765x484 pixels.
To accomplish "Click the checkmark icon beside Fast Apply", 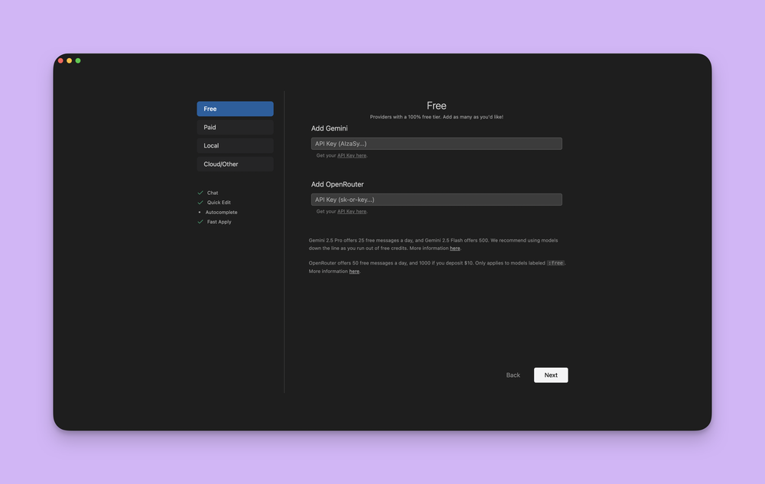I will [x=200, y=222].
